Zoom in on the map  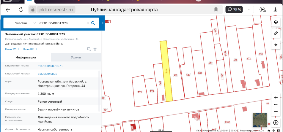(x=276, y=98)
